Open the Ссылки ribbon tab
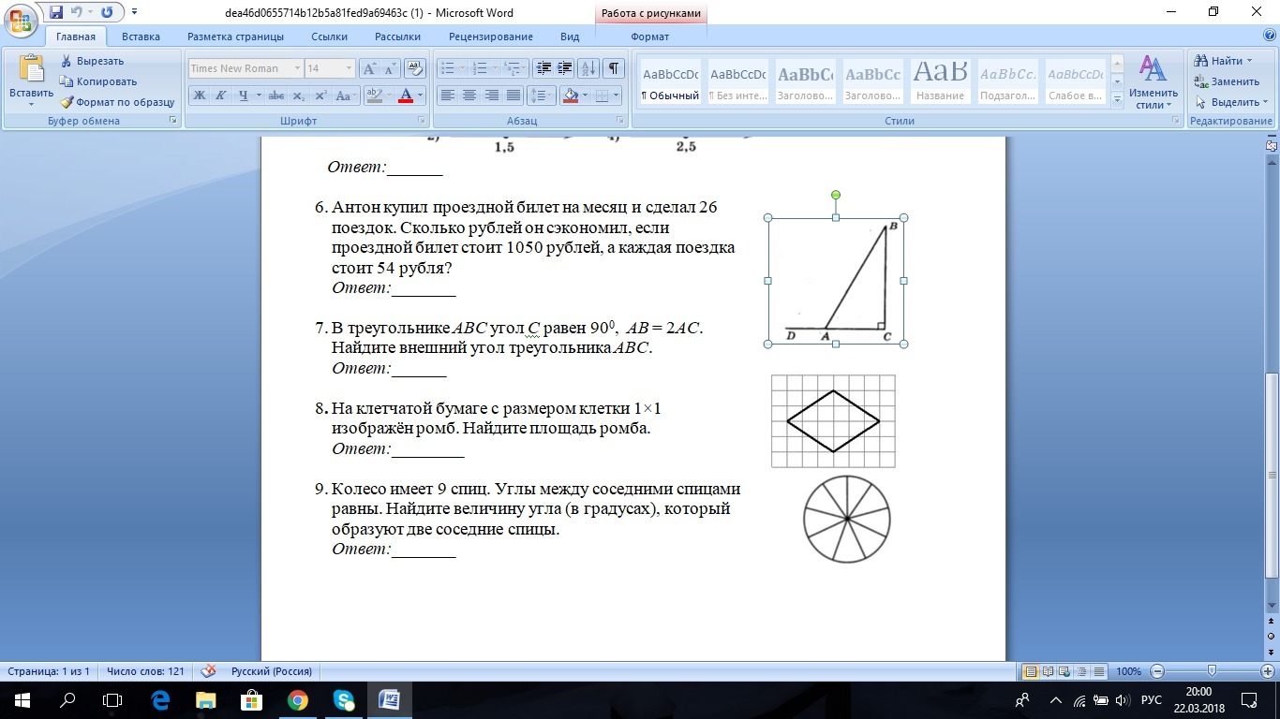The image size is (1280, 719). click(x=329, y=37)
